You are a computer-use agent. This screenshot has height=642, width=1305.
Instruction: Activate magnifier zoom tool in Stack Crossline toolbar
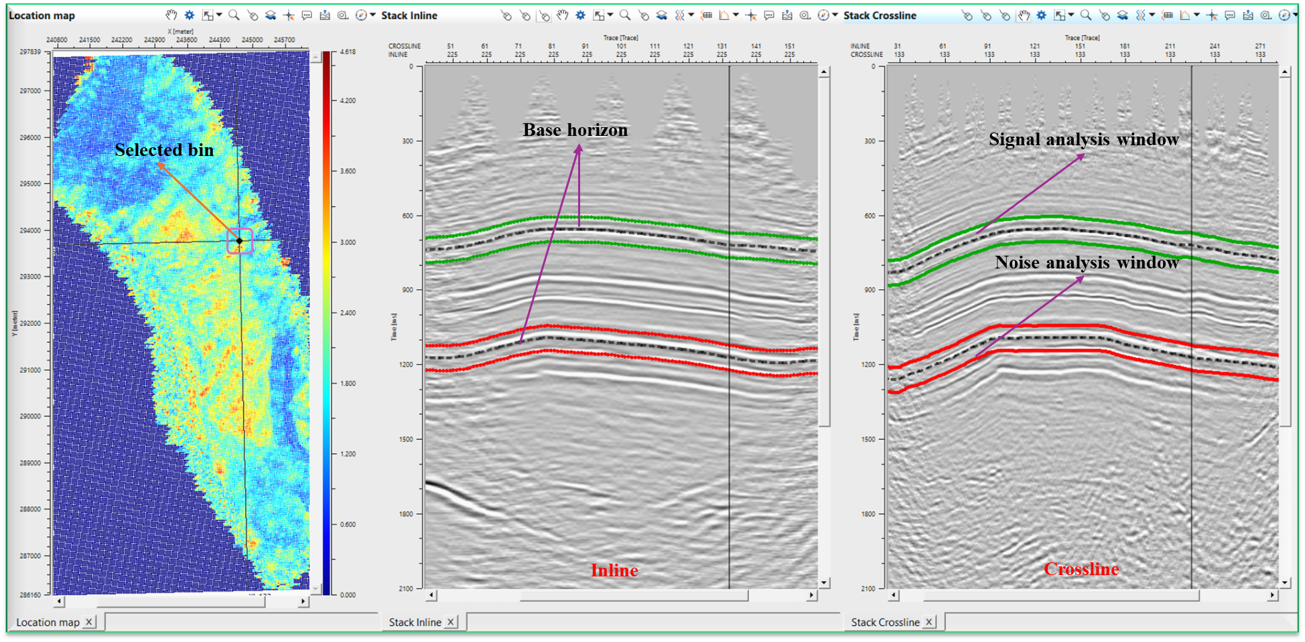[x=1085, y=15]
